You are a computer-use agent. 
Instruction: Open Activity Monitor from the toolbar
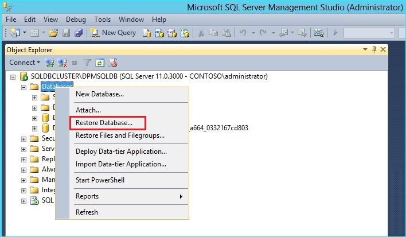319,33
